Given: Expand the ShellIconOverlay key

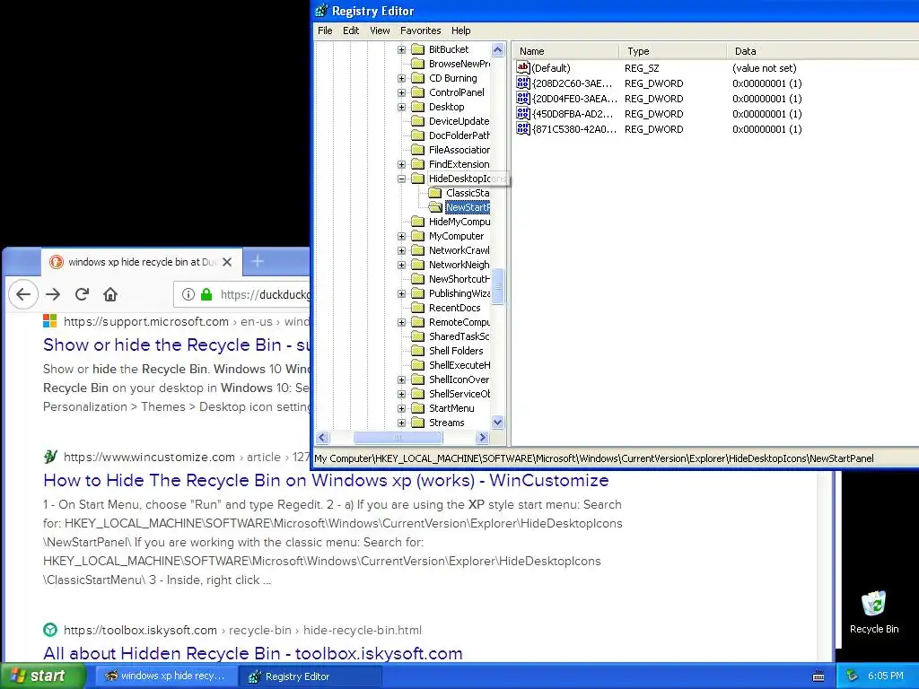Looking at the screenshot, I should coord(401,379).
